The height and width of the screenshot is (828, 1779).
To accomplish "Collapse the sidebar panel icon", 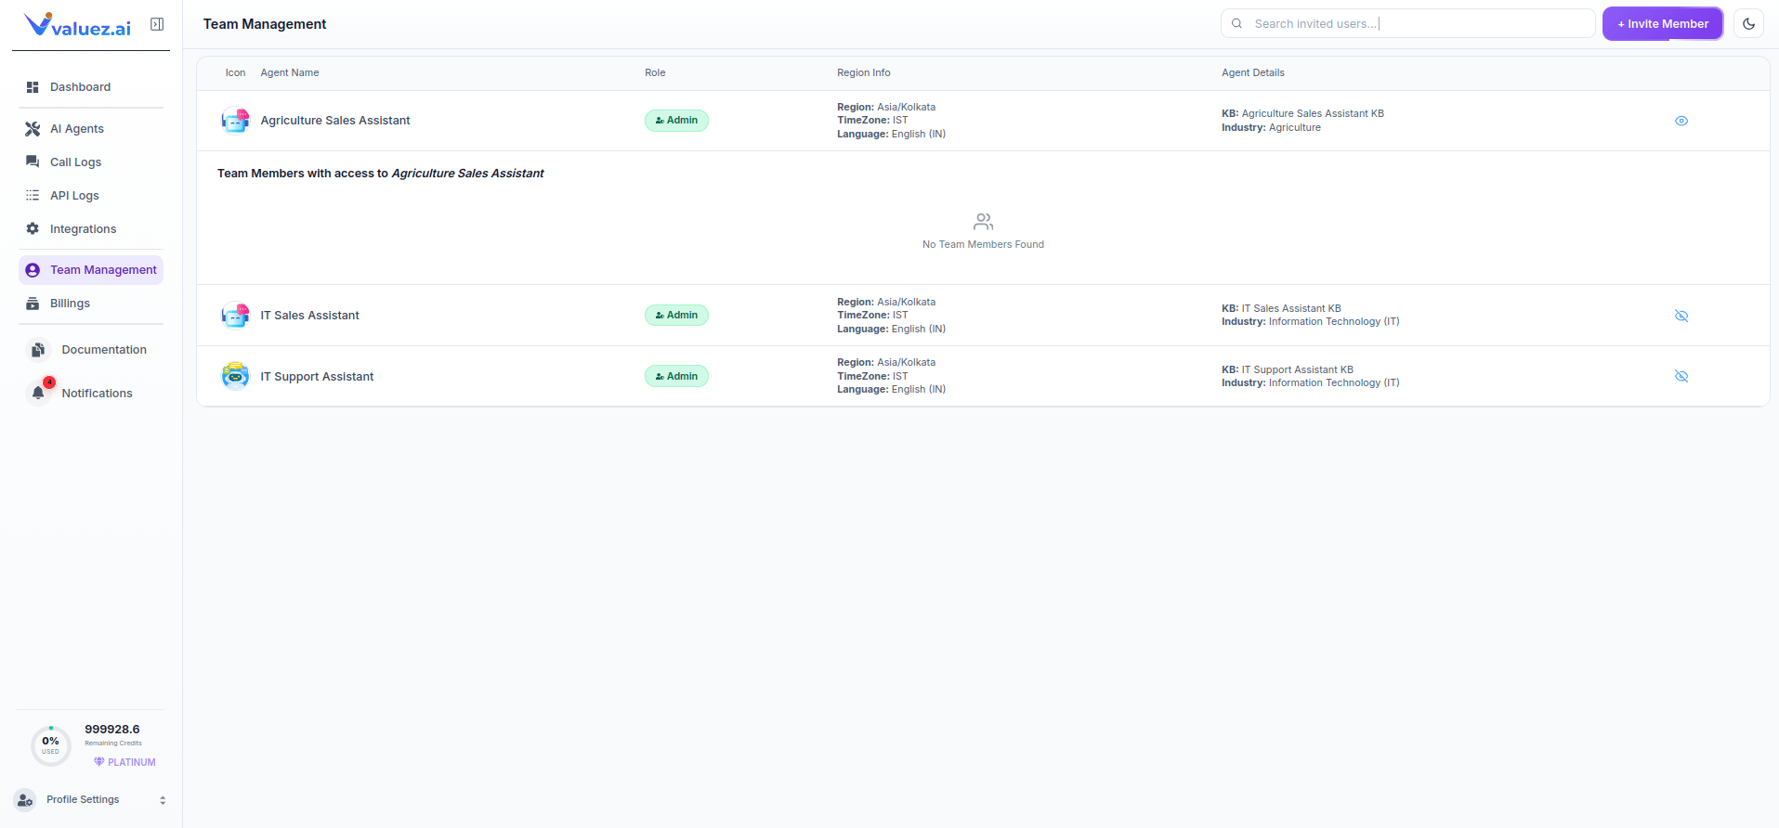I will tap(157, 24).
